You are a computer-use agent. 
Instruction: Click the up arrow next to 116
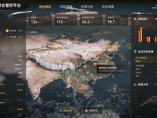point(64,22)
